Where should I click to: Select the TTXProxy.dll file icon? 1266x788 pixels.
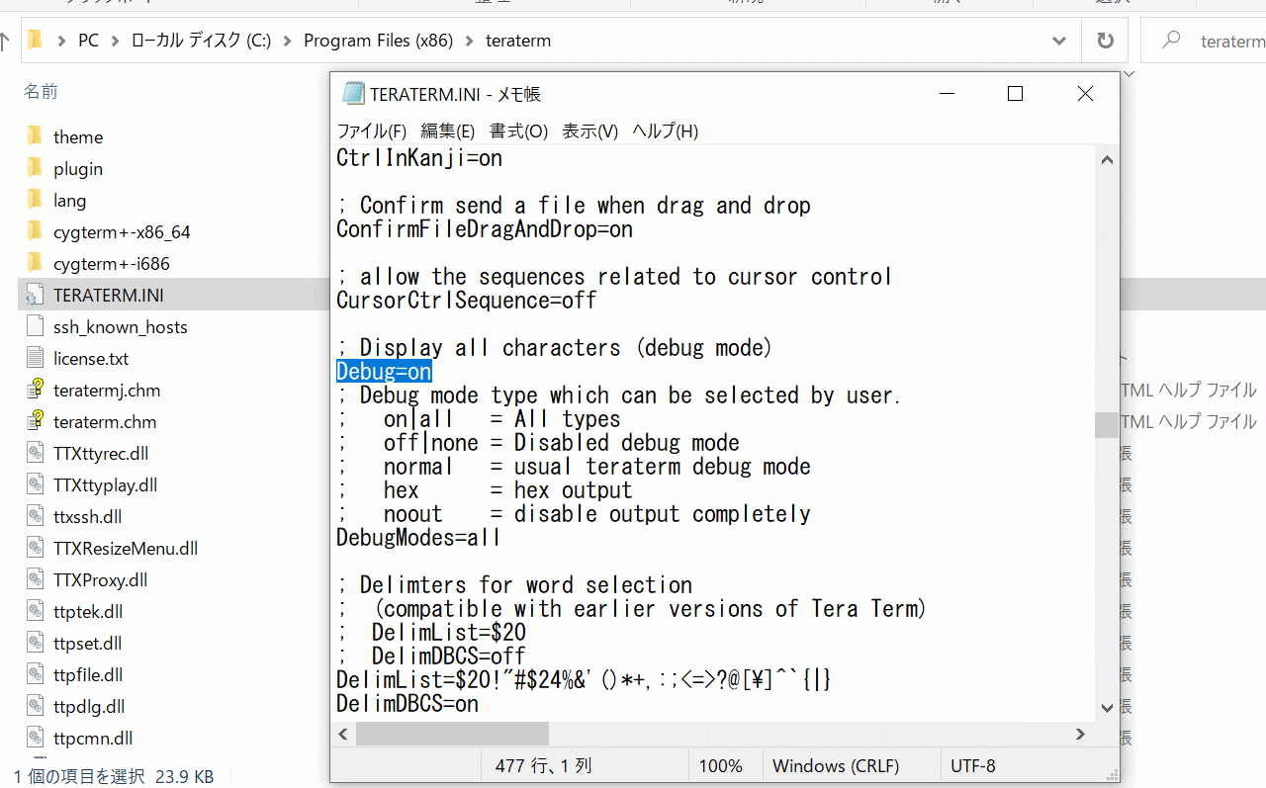35,579
